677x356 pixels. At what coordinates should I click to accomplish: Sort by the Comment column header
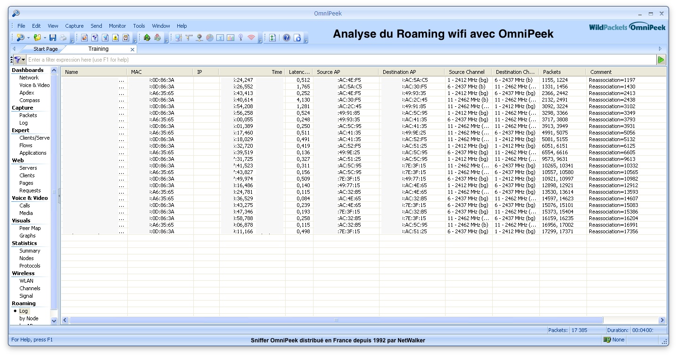pyautogui.click(x=626, y=72)
